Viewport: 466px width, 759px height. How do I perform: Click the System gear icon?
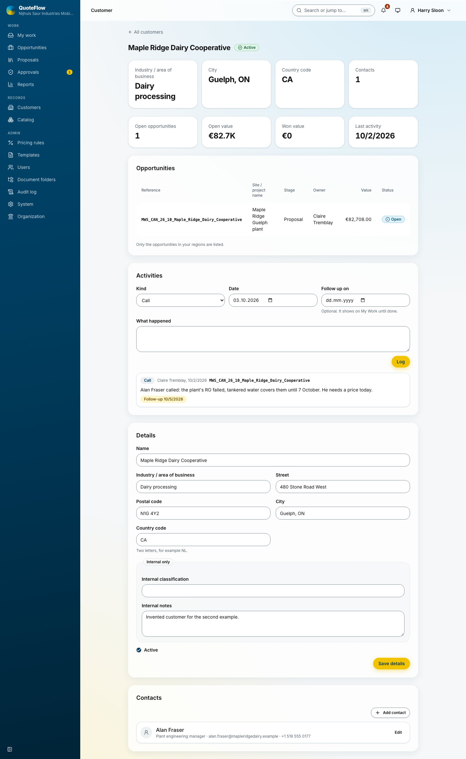tap(11, 204)
